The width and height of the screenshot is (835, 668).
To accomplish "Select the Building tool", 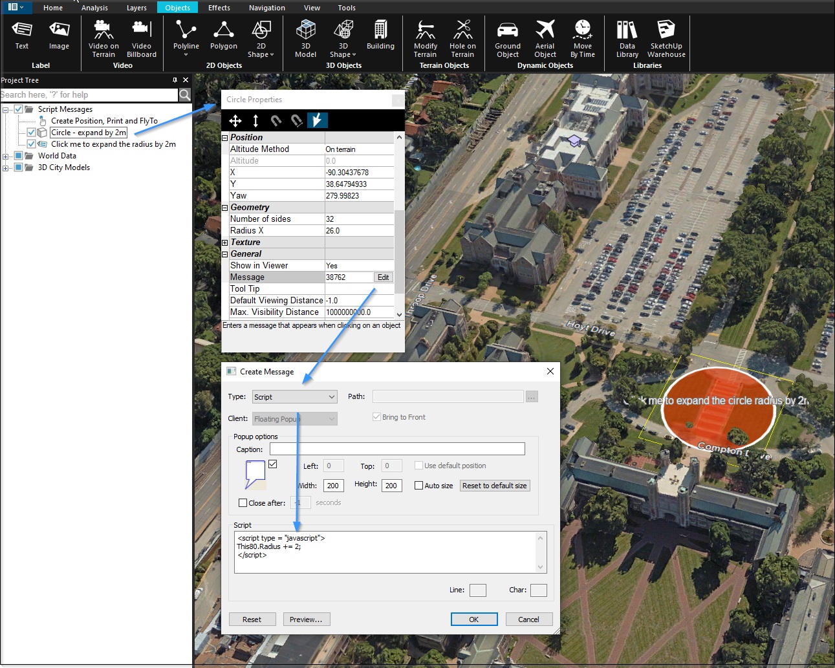I will (x=380, y=35).
